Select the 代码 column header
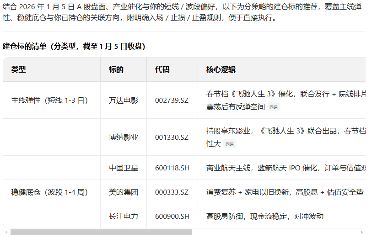The height and width of the screenshot is (238, 377). coord(172,69)
